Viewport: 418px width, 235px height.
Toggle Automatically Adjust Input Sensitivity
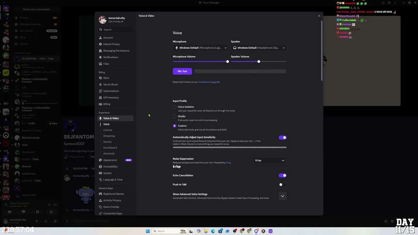coord(282,137)
